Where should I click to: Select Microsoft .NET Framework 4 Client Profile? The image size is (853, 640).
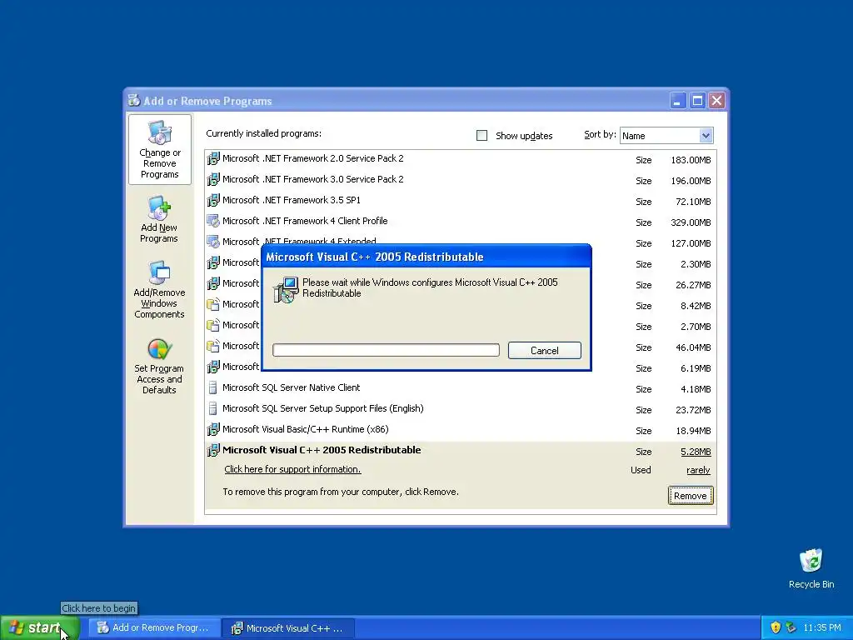[x=460, y=221]
